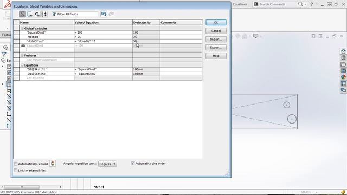
Task: Click the = 105 value cell
Action: [x=103, y=32]
